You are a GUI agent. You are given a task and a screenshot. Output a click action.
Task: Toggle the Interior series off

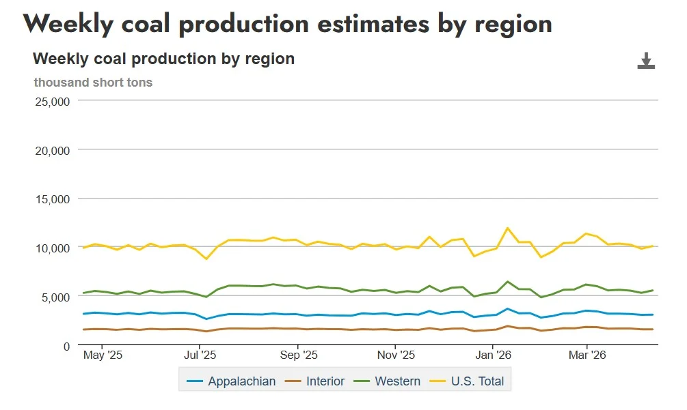tap(325, 381)
